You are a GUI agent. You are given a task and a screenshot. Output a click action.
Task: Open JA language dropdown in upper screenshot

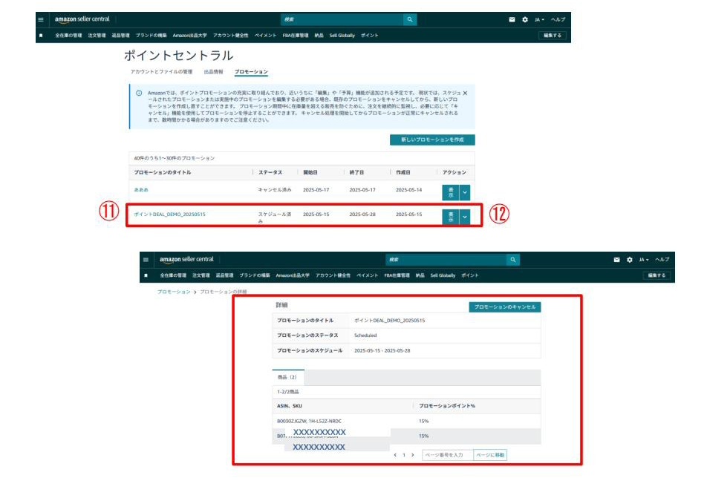tap(539, 19)
